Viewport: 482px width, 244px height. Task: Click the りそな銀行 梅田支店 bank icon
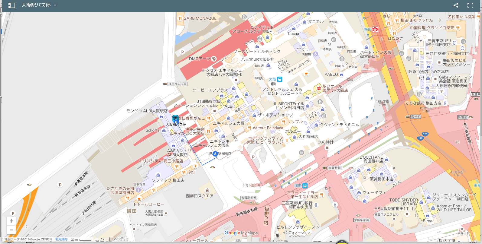pyautogui.click(x=445, y=103)
